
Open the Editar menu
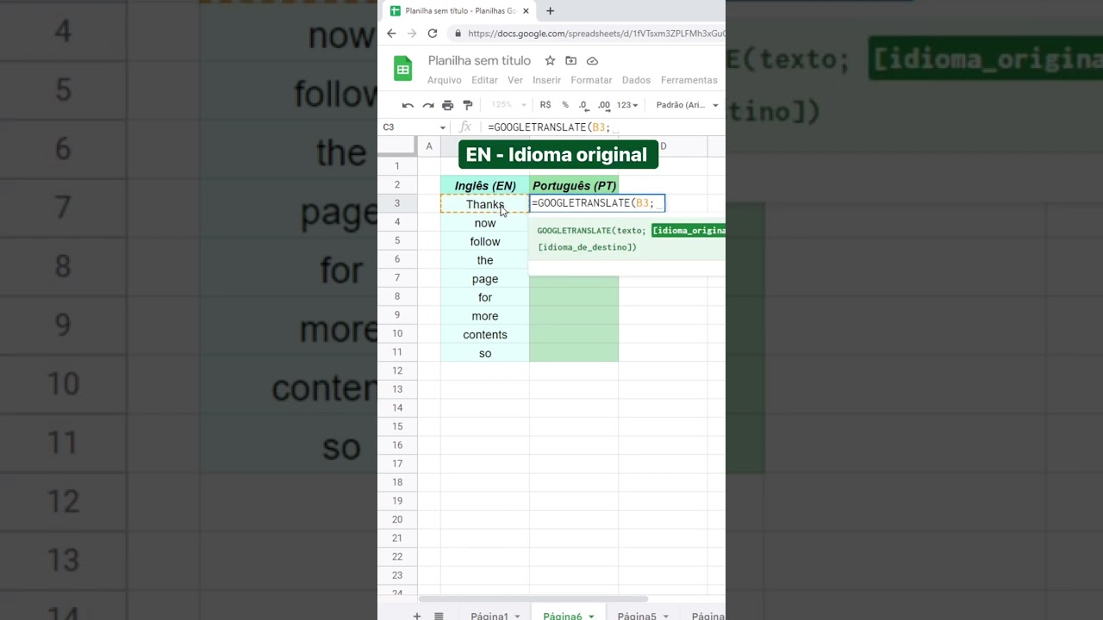click(484, 80)
